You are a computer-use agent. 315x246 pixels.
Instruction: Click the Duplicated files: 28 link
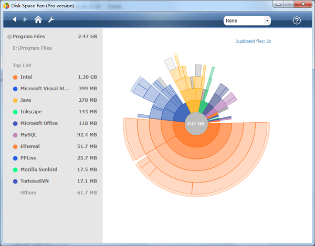[x=254, y=41]
